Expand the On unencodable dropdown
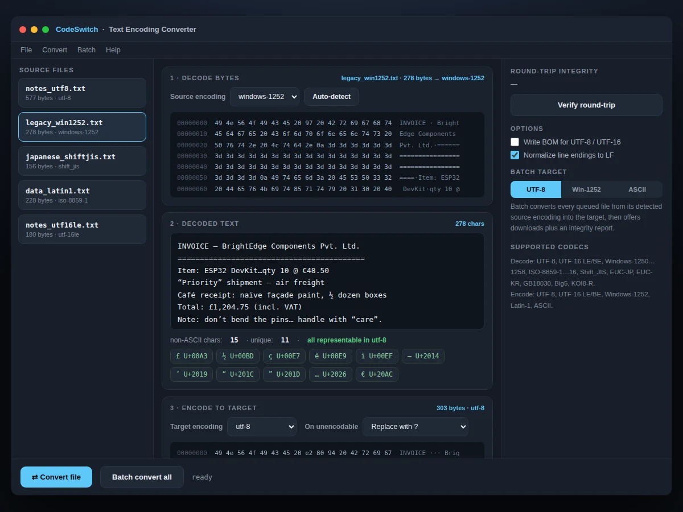Image resolution: width=683 pixels, height=512 pixels. (415, 427)
